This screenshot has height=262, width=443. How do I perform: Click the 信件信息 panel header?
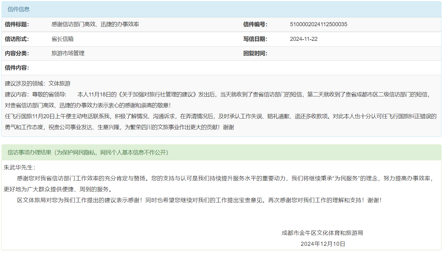19,9
